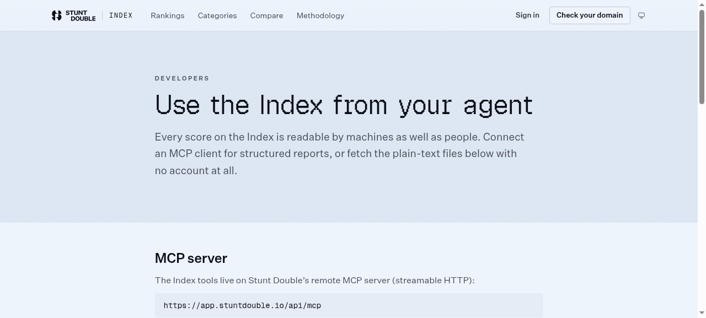Viewport: 706px width, 318px height.
Task: Click the INDEX wordmark beside the logo
Action: coord(121,15)
